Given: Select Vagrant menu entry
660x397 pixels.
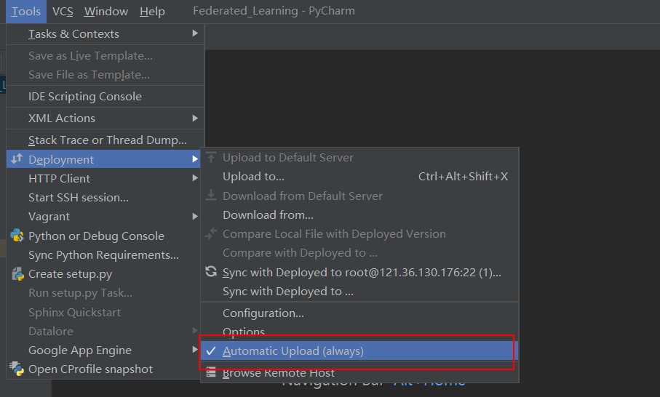Looking at the screenshot, I should pos(103,216).
